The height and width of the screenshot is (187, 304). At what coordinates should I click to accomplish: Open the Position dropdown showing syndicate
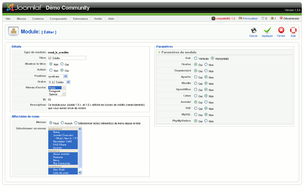click(x=58, y=76)
